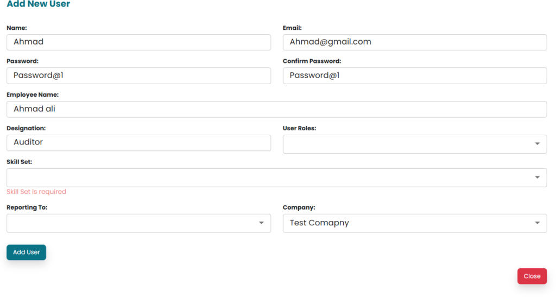Screen dimensions: 556x297
Task: Click the User Roles dropdown arrow
Action: click(x=536, y=144)
